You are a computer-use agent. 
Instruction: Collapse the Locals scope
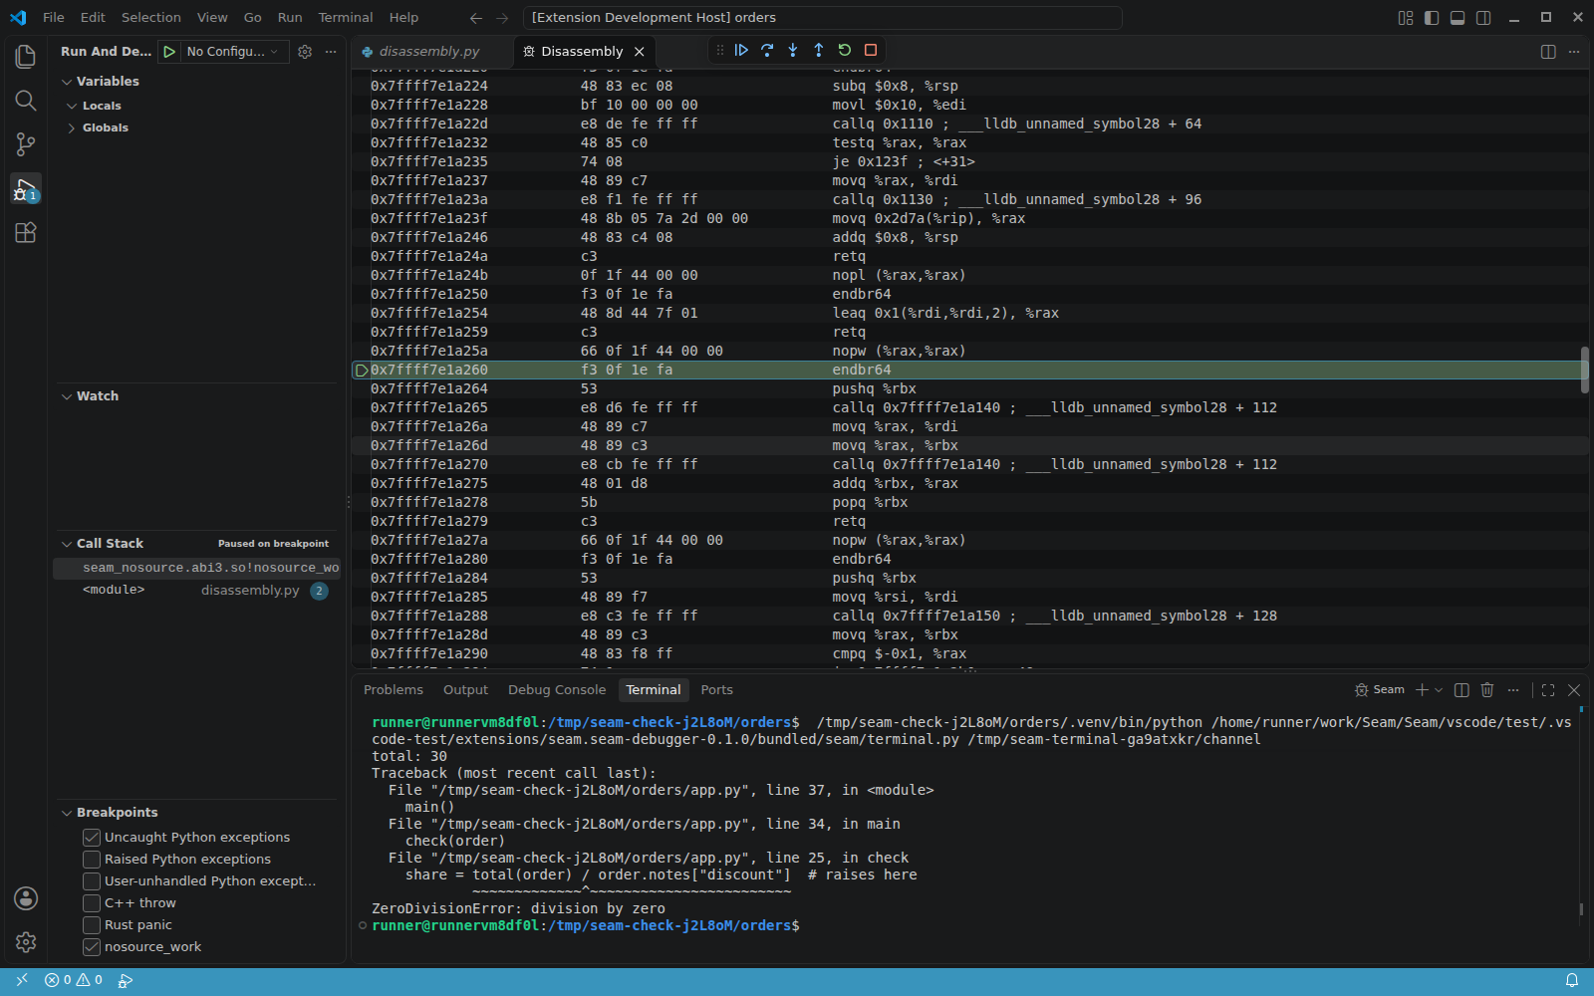tap(72, 106)
